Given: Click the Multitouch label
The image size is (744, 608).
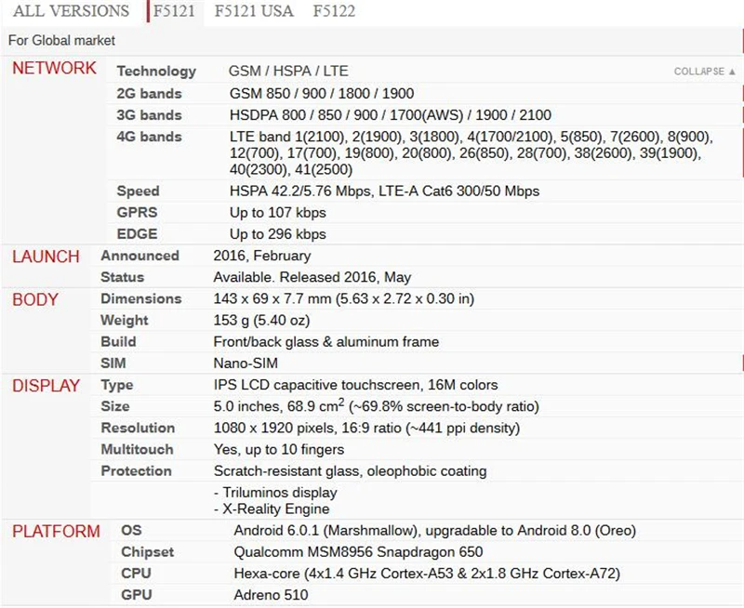Looking at the screenshot, I should pyautogui.click(x=137, y=449).
